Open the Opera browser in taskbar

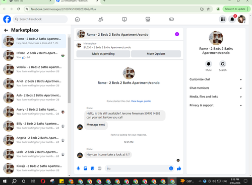point(43,181)
